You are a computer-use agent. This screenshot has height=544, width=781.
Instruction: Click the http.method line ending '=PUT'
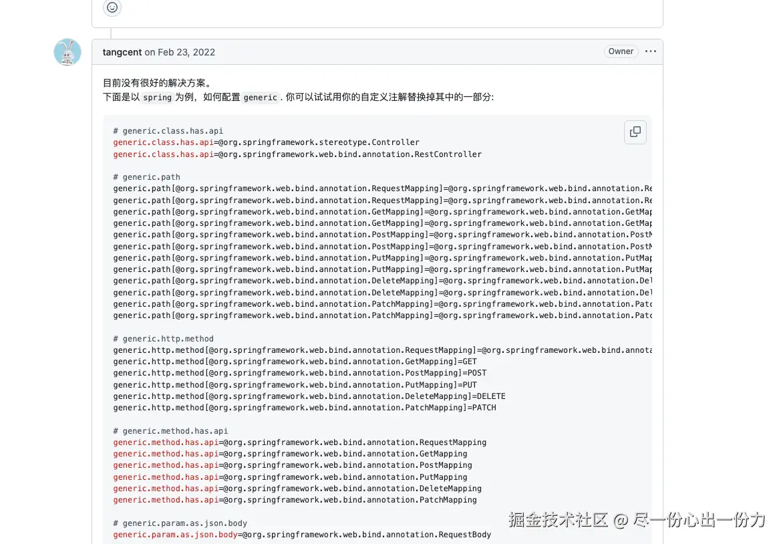295,385
